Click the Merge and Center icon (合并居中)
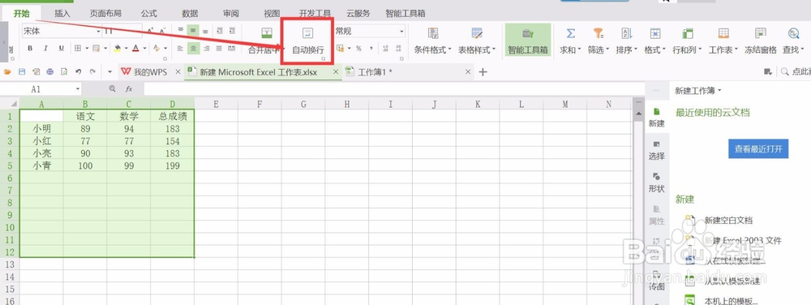The image size is (811, 305). point(266,33)
